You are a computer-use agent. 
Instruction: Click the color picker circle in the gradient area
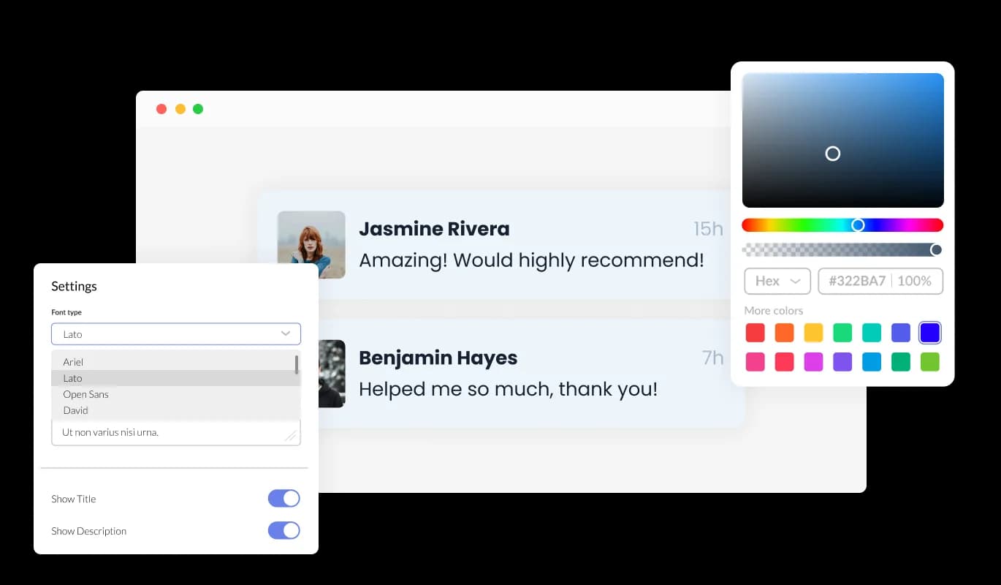[833, 154]
